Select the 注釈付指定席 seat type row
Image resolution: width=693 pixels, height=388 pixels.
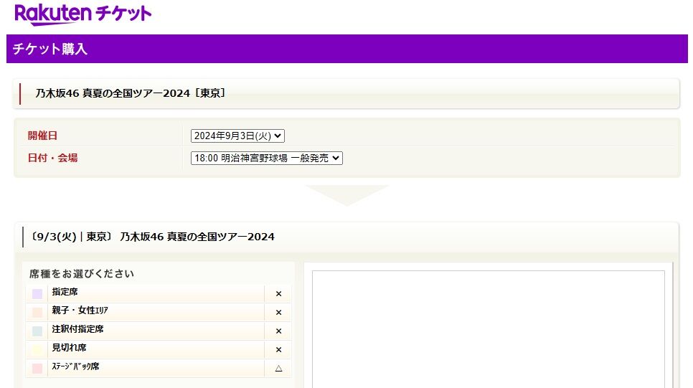click(159, 331)
